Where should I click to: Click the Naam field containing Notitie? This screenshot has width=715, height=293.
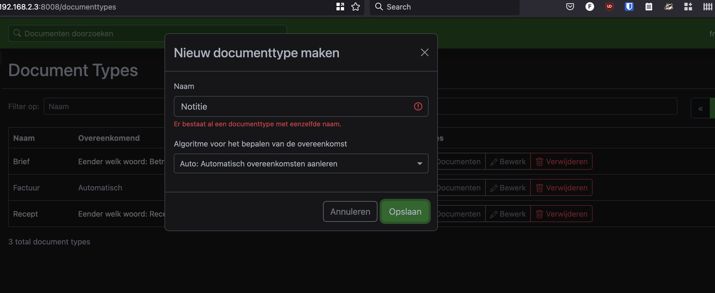(301, 106)
